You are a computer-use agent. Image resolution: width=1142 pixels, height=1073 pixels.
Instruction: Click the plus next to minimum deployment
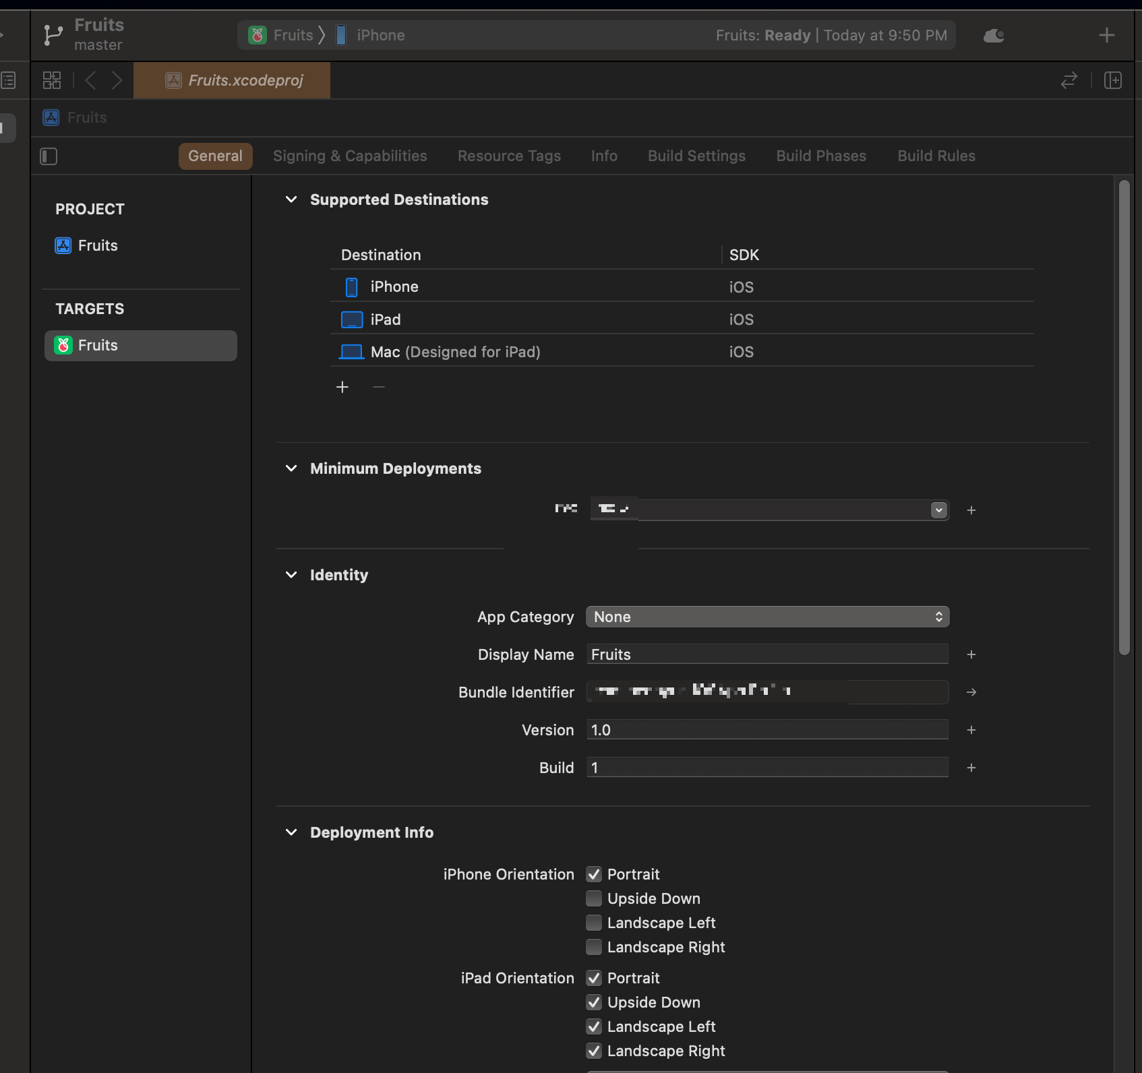[971, 510]
